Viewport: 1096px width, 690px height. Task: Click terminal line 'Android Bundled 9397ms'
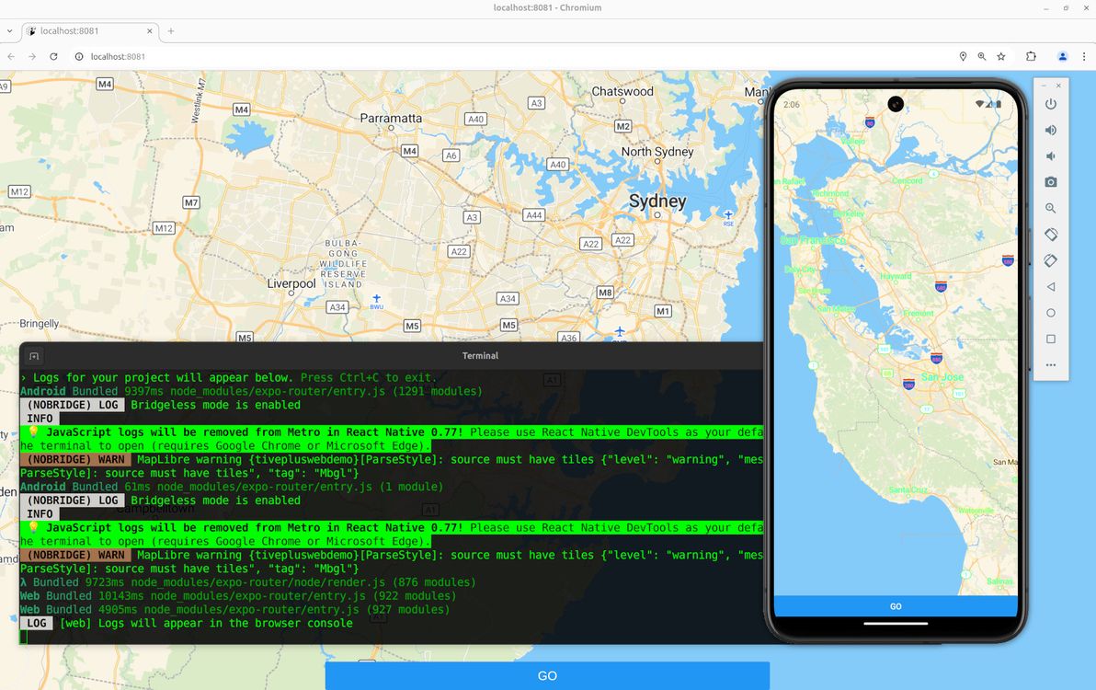pyautogui.click(x=251, y=392)
